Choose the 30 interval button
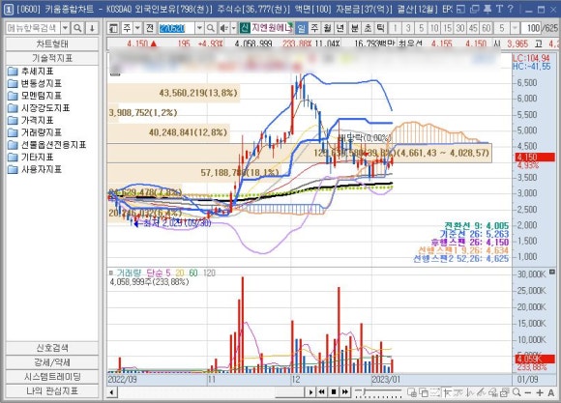The width and height of the screenshot is (561, 403). 460,28
